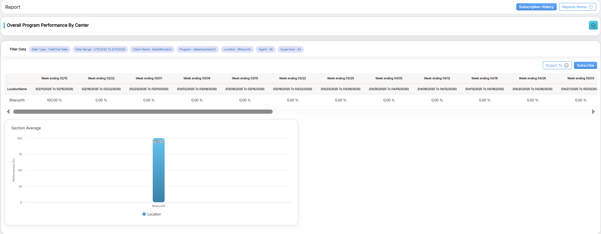Click the LocationName column header

pyautogui.click(x=17, y=89)
